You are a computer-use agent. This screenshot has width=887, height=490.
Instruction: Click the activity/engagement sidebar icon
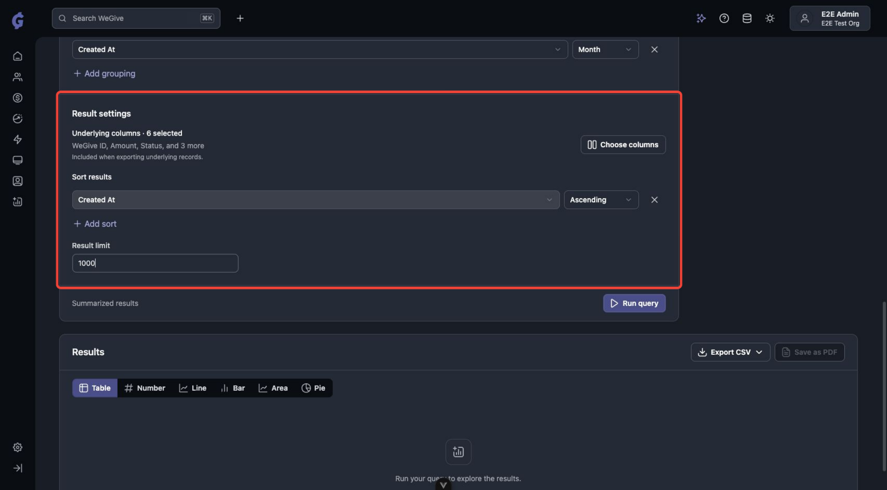(x=18, y=119)
